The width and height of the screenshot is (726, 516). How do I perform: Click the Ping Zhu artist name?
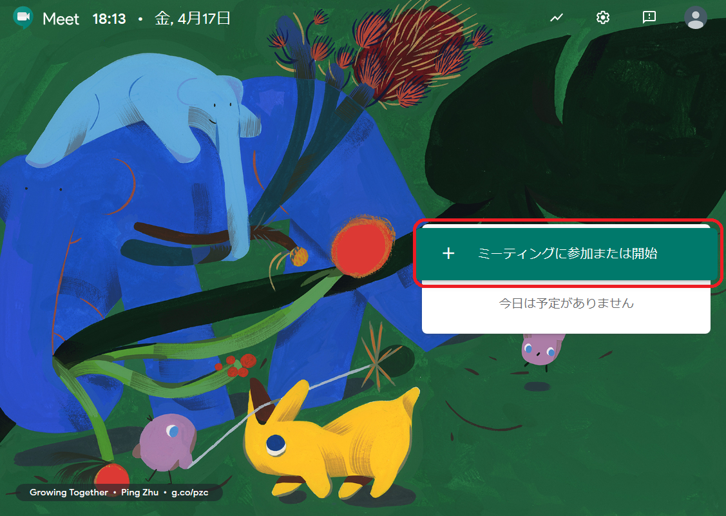click(x=139, y=492)
